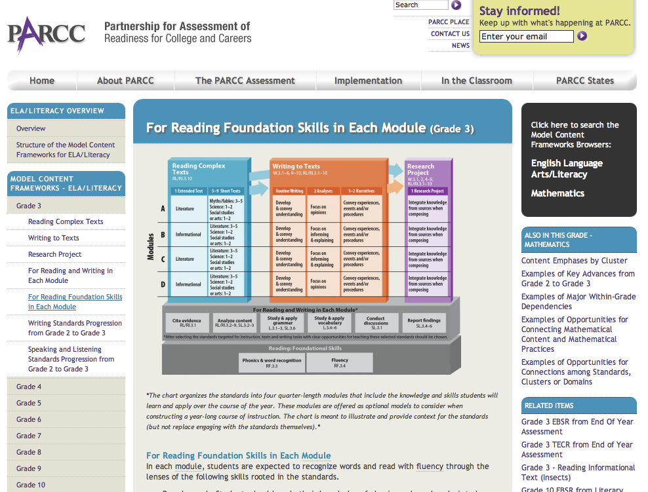Open Grade 3 Reading Informational Text (Insects)
The height and width of the screenshot is (492, 648).
pos(578,472)
